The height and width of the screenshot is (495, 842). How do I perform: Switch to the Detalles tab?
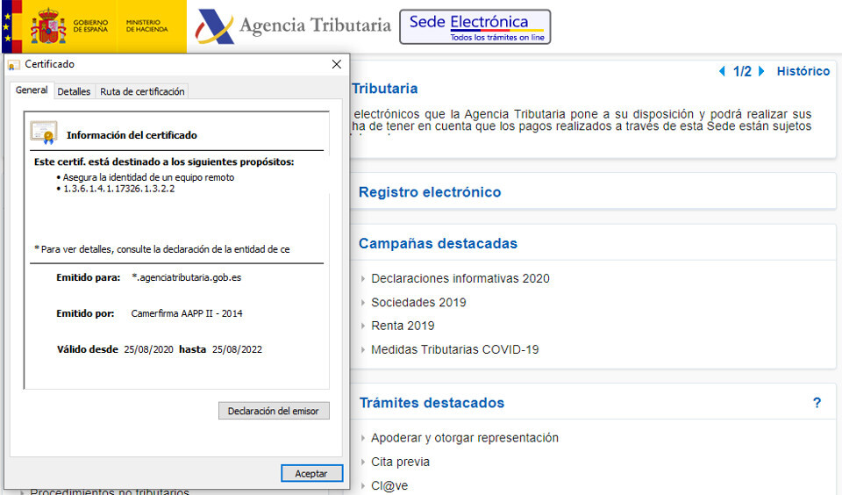click(74, 91)
